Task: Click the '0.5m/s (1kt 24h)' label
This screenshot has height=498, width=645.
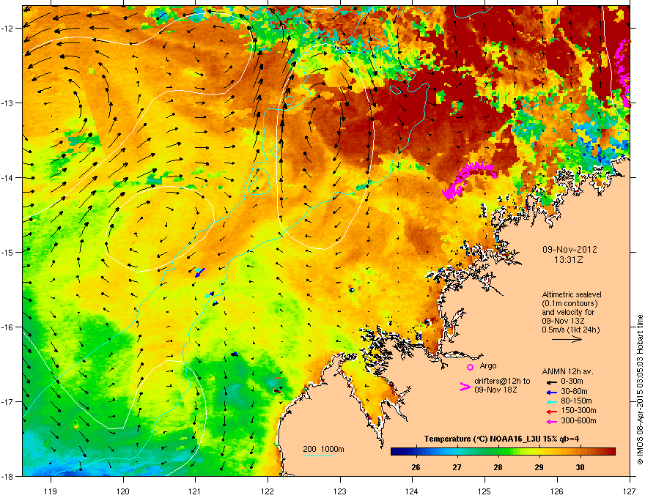Action: (571, 330)
